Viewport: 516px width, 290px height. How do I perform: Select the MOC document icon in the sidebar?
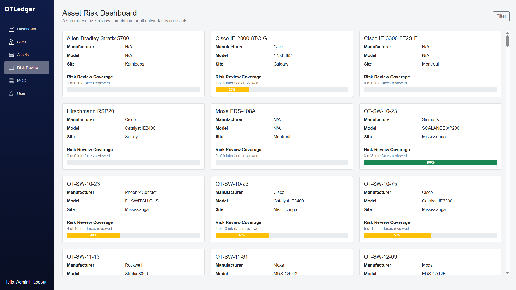click(x=11, y=81)
